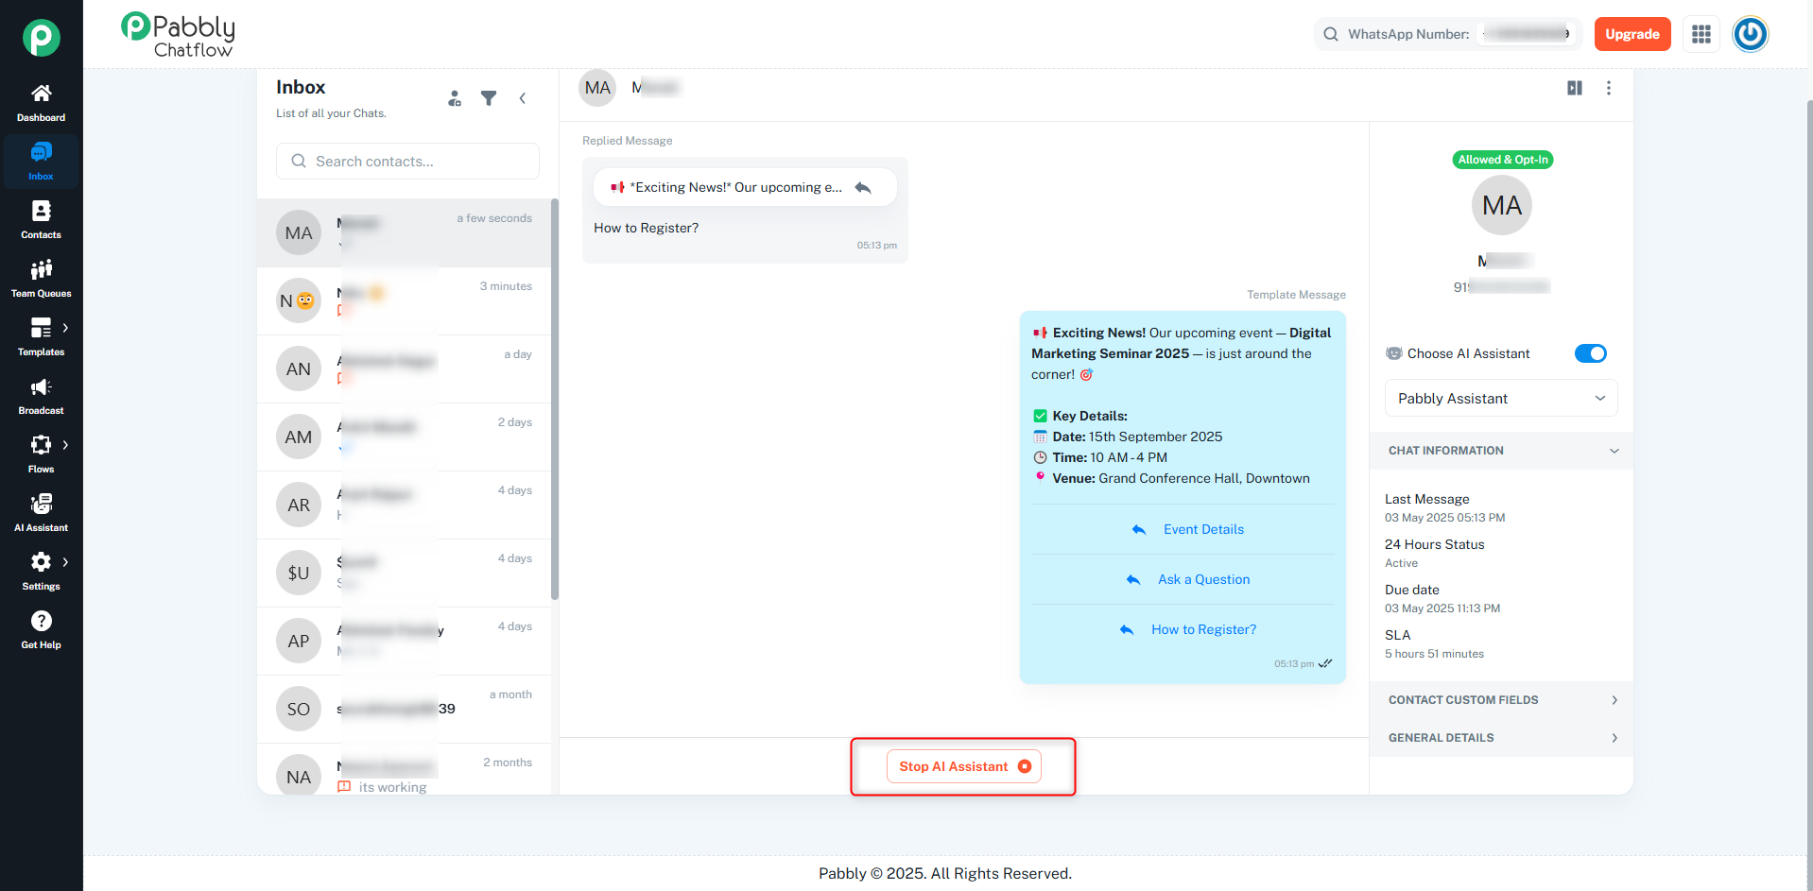Click the inbox filter funnel icon
The image size is (1813, 891).
pos(489,98)
